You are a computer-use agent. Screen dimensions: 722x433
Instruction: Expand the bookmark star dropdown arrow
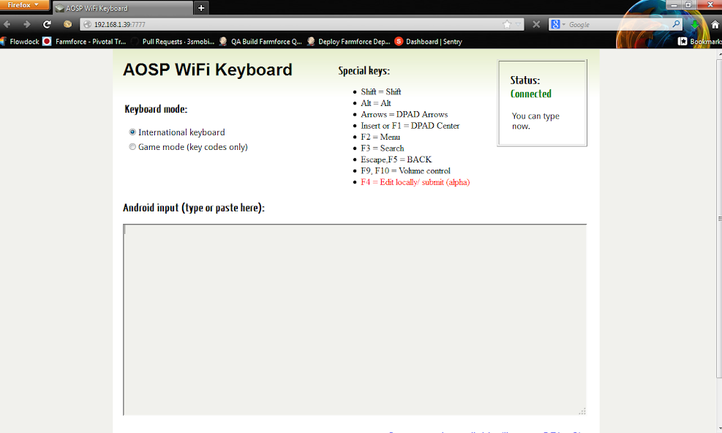pyautogui.click(x=518, y=23)
